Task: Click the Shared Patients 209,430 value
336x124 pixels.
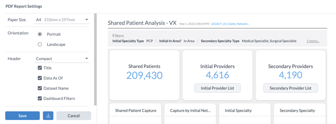Action: (x=144, y=75)
